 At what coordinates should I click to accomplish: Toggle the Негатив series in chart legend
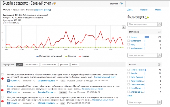[84, 56]
